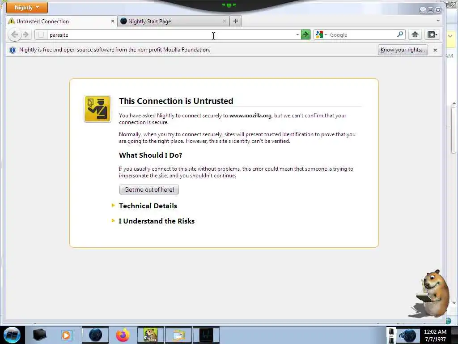
Task: Open the address bar history dropdown
Action: pos(297,35)
